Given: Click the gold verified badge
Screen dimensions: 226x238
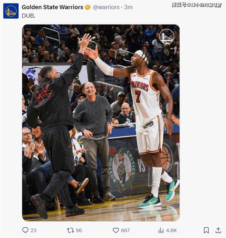Looking at the screenshot, I should click(x=87, y=7).
